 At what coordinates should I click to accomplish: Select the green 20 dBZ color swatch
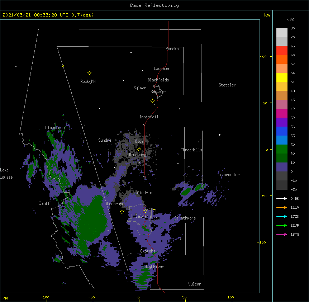282,149
